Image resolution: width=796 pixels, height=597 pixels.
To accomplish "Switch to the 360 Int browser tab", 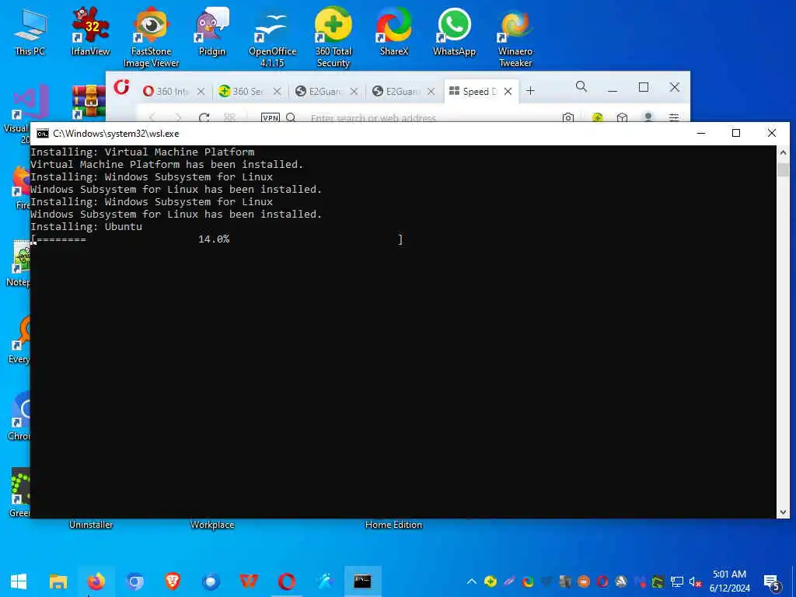I will (173, 92).
